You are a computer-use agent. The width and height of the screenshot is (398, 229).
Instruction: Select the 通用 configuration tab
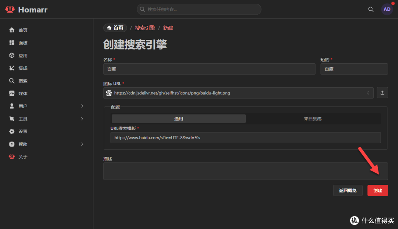point(179,119)
